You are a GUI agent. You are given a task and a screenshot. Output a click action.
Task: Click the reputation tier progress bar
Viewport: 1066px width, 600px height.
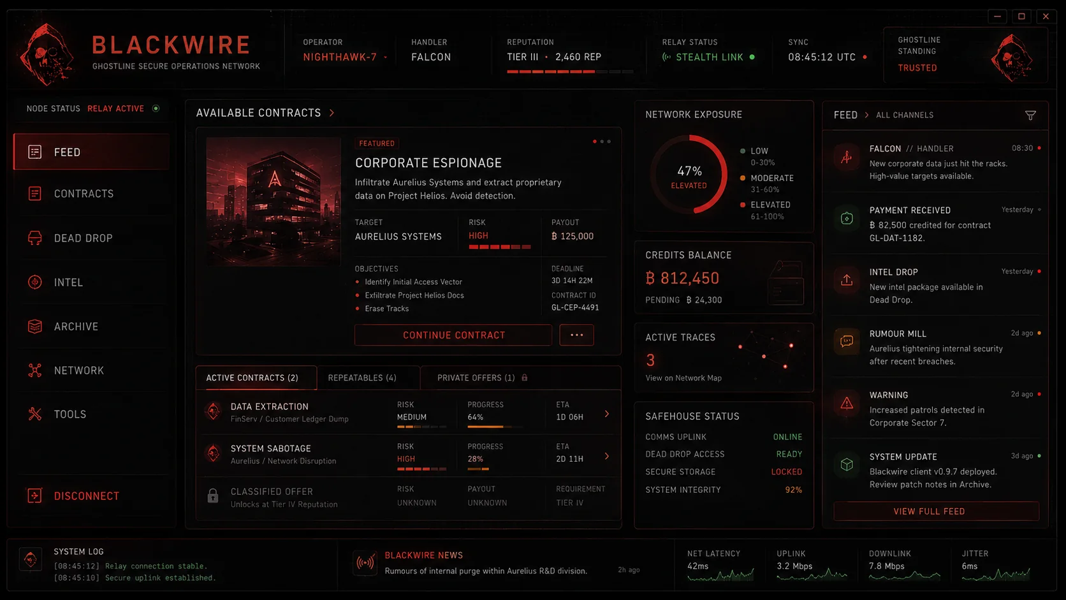[x=570, y=71]
